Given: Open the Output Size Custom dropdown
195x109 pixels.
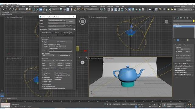Looking at the screenshot, I should point(48,61).
